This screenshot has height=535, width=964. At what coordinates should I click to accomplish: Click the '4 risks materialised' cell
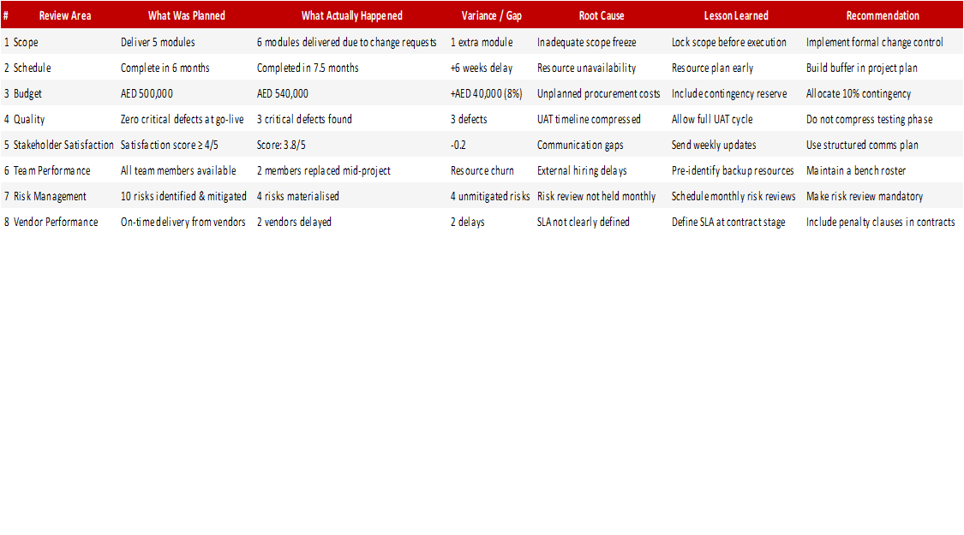(297, 197)
